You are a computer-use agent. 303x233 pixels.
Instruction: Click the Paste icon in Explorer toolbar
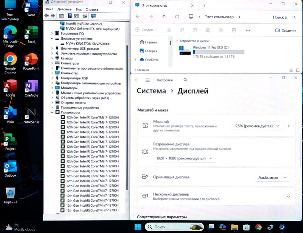coord(195,30)
